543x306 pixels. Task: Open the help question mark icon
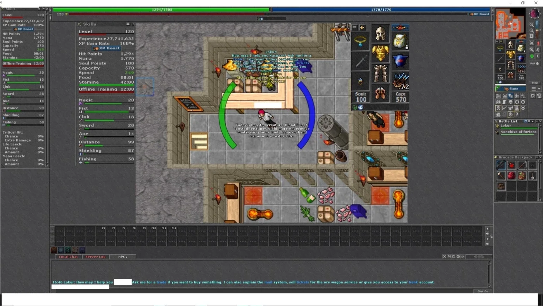click(517, 114)
